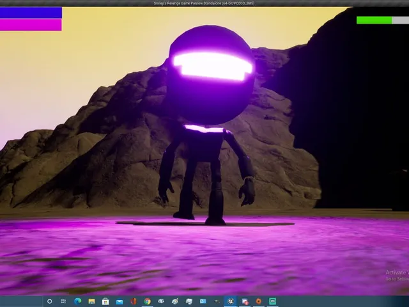Viewport: 409px width, 307px height.
Task: Open the teal chat app icon in taskbar
Action: click(272, 301)
